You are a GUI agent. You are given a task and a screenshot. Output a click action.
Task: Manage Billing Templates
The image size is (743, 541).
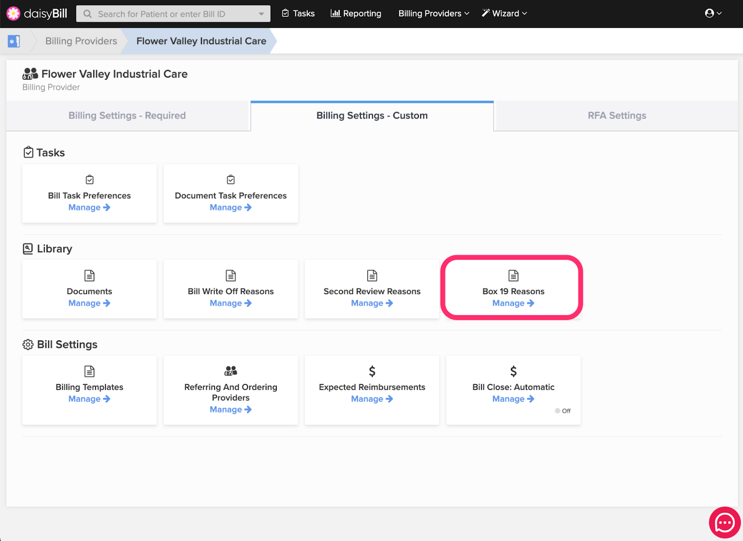coord(89,399)
